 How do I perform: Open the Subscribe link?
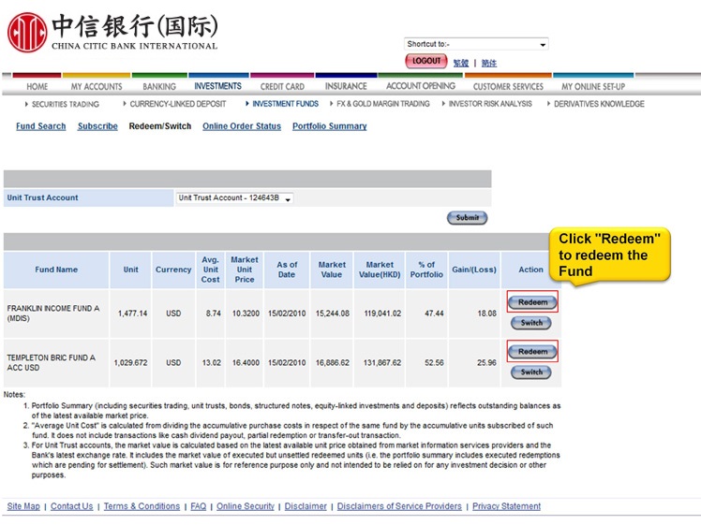[x=97, y=126]
